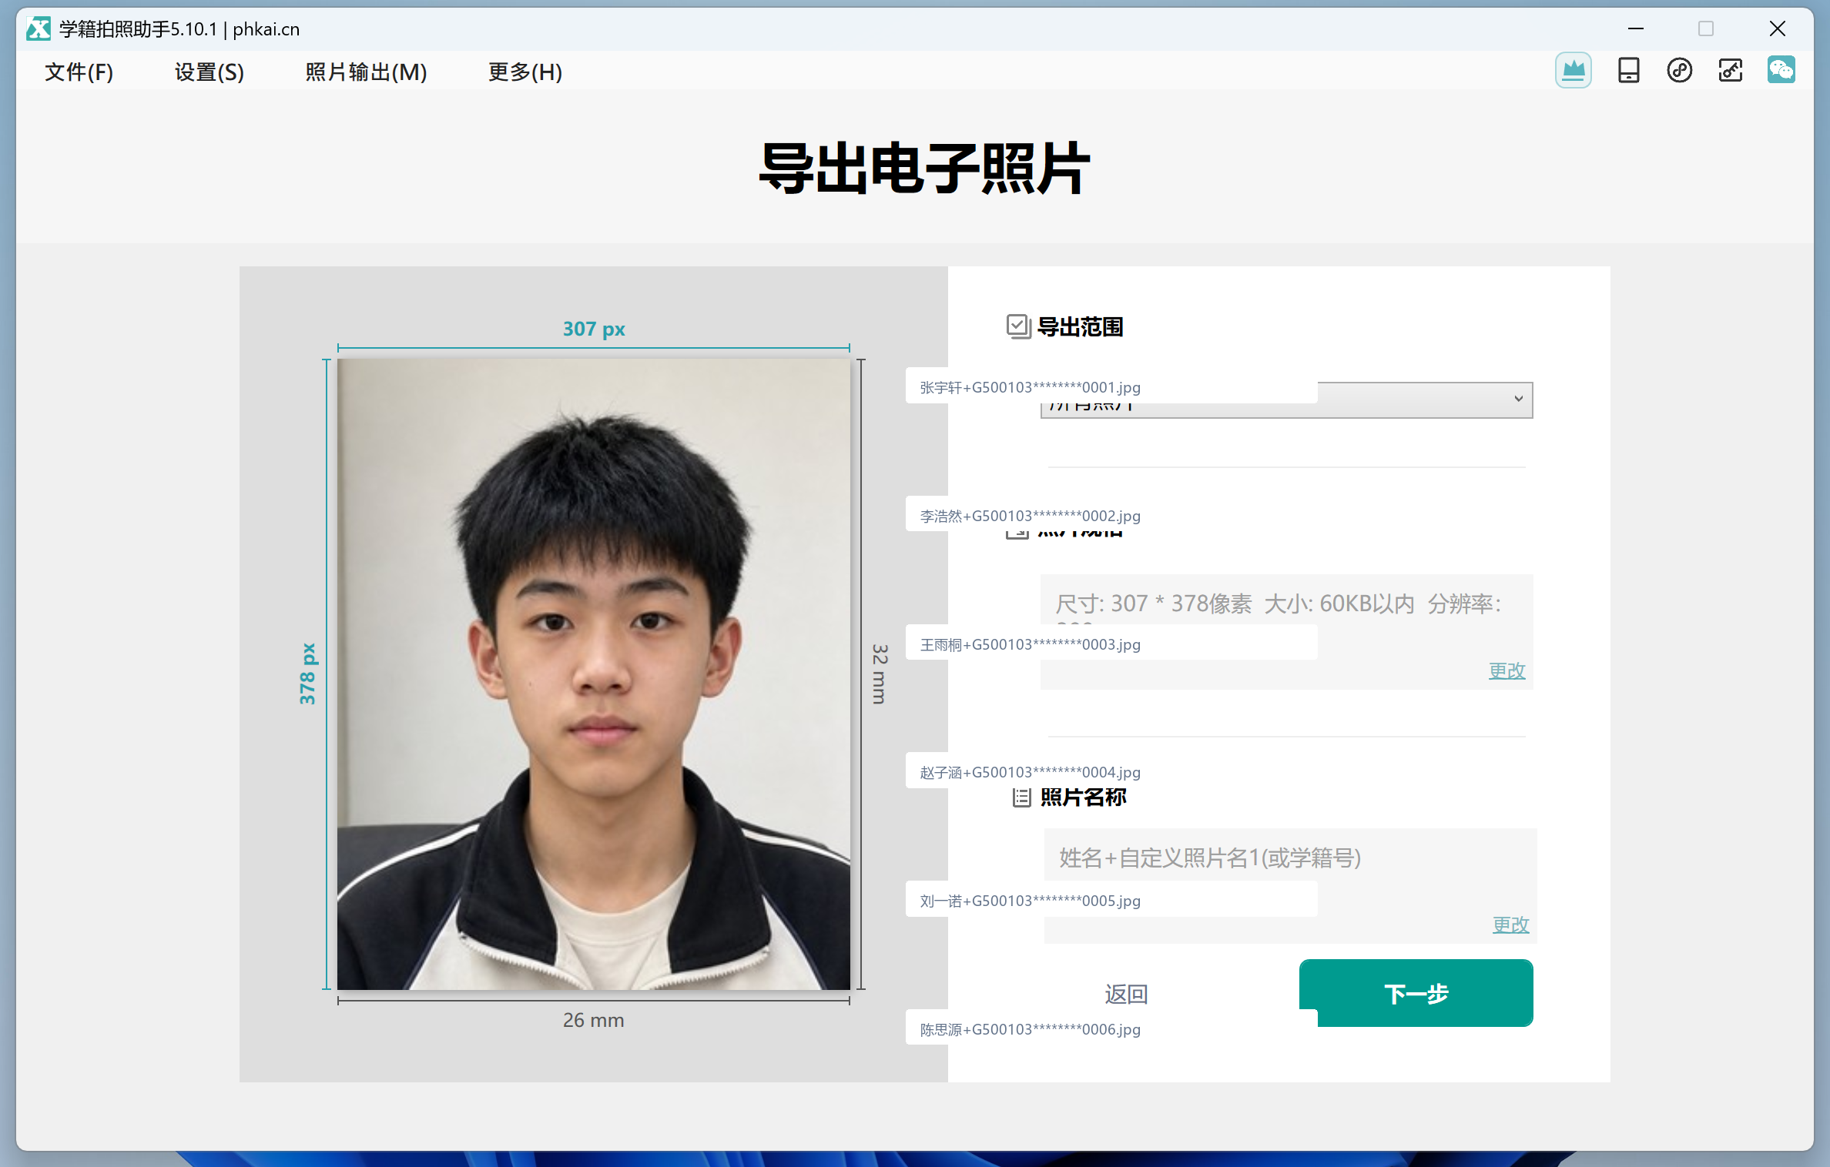Click the 32 mm height label
1830x1167 pixels.
point(880,674)
